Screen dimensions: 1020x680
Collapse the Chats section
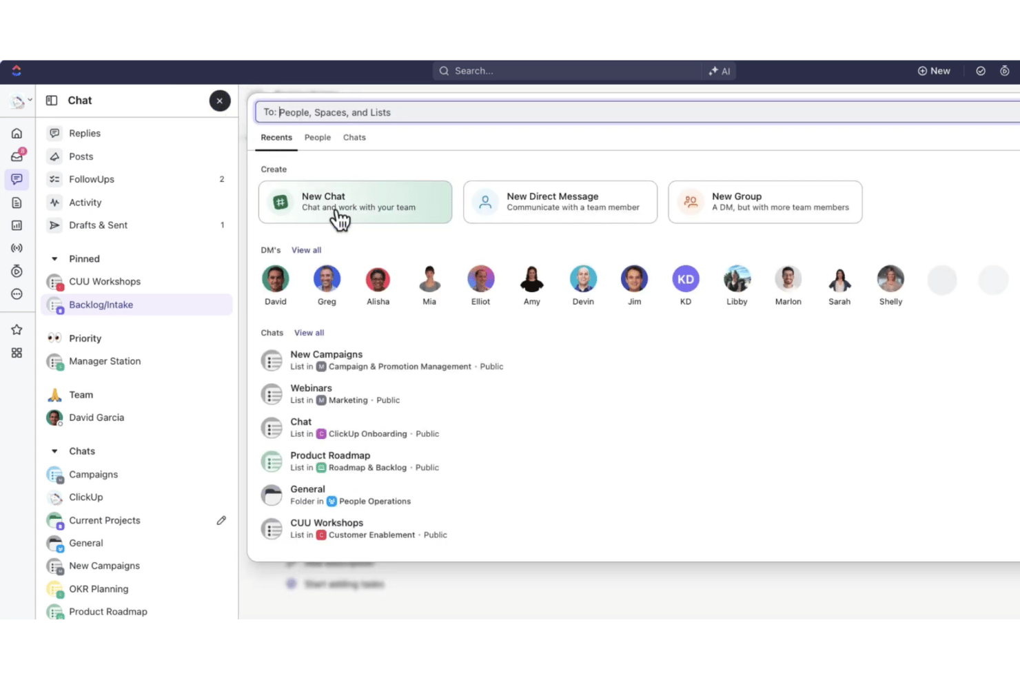click(54, 451)
